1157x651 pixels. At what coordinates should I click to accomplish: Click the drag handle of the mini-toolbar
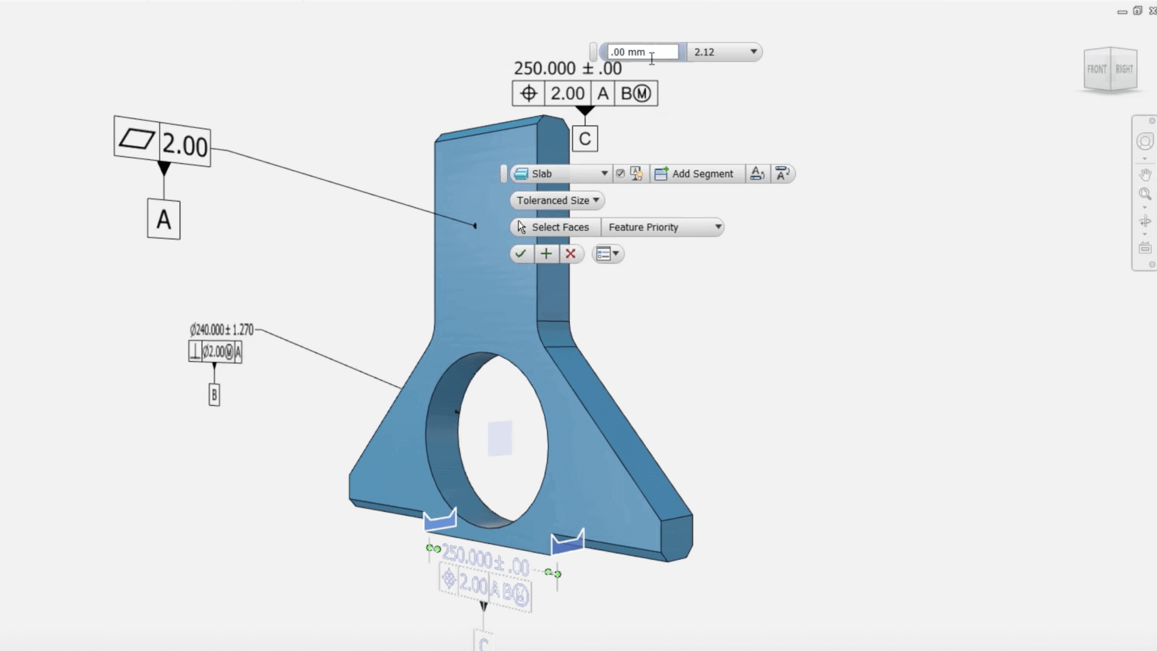[503, 173]
